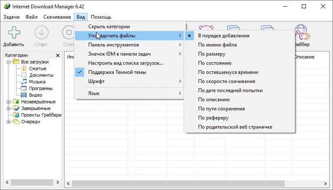The image size is (333, 190).
Task: Click Настроить вид списка загрузок
Action: [x=125, y=63]
